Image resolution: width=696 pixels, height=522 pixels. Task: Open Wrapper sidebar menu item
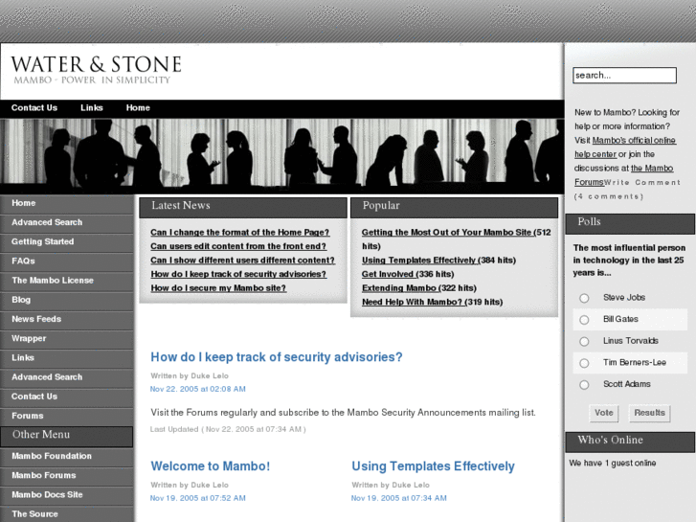(x=67, y=338)
